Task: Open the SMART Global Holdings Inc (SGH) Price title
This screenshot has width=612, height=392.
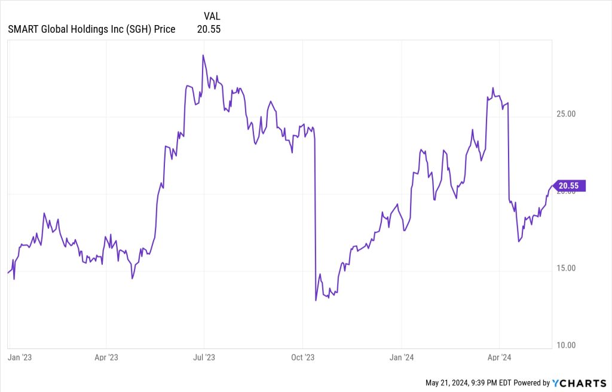Action: (x=91, y=29)
